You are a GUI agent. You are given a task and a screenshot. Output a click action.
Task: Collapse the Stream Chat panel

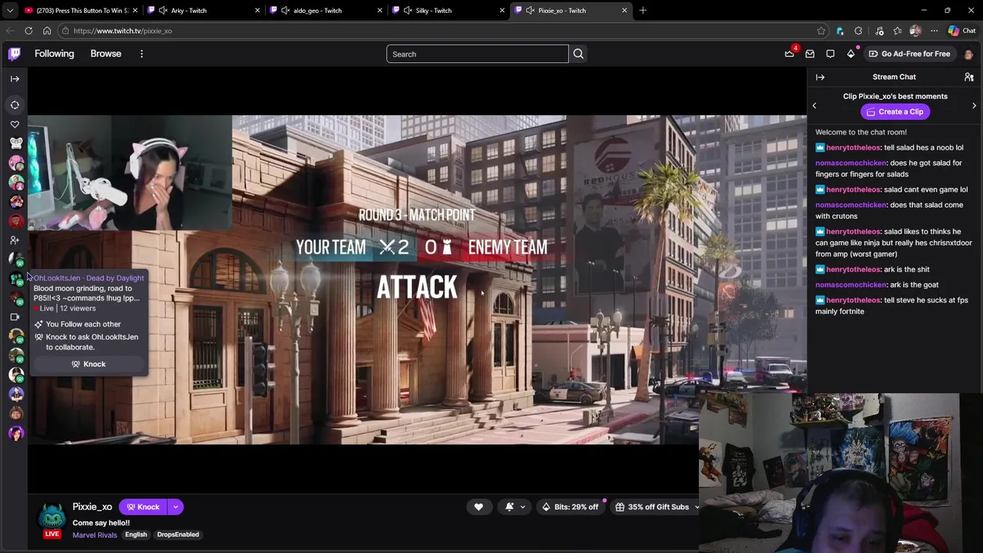coord(820,77)
